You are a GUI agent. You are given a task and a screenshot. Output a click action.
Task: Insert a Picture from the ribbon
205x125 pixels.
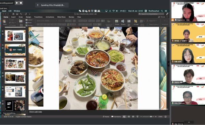[117, 22]
